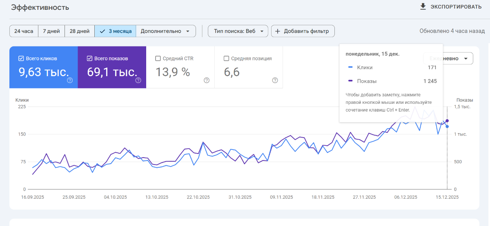The width and height of the screenshot is (490, 226).
Task: Select the 28 дней time range
Action: tap(80, 31)
